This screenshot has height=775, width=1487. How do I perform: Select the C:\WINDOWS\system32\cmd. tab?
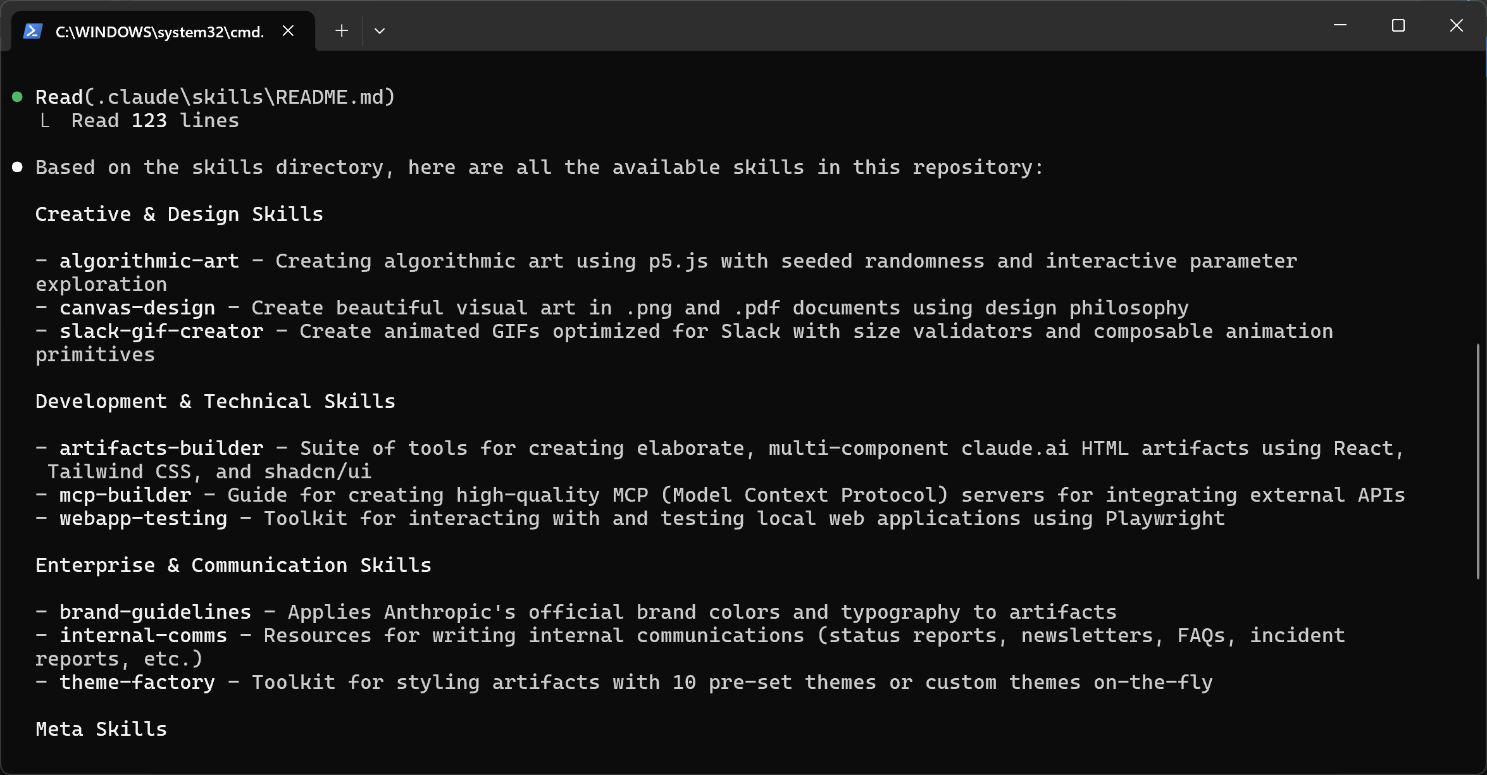point(159,32)
